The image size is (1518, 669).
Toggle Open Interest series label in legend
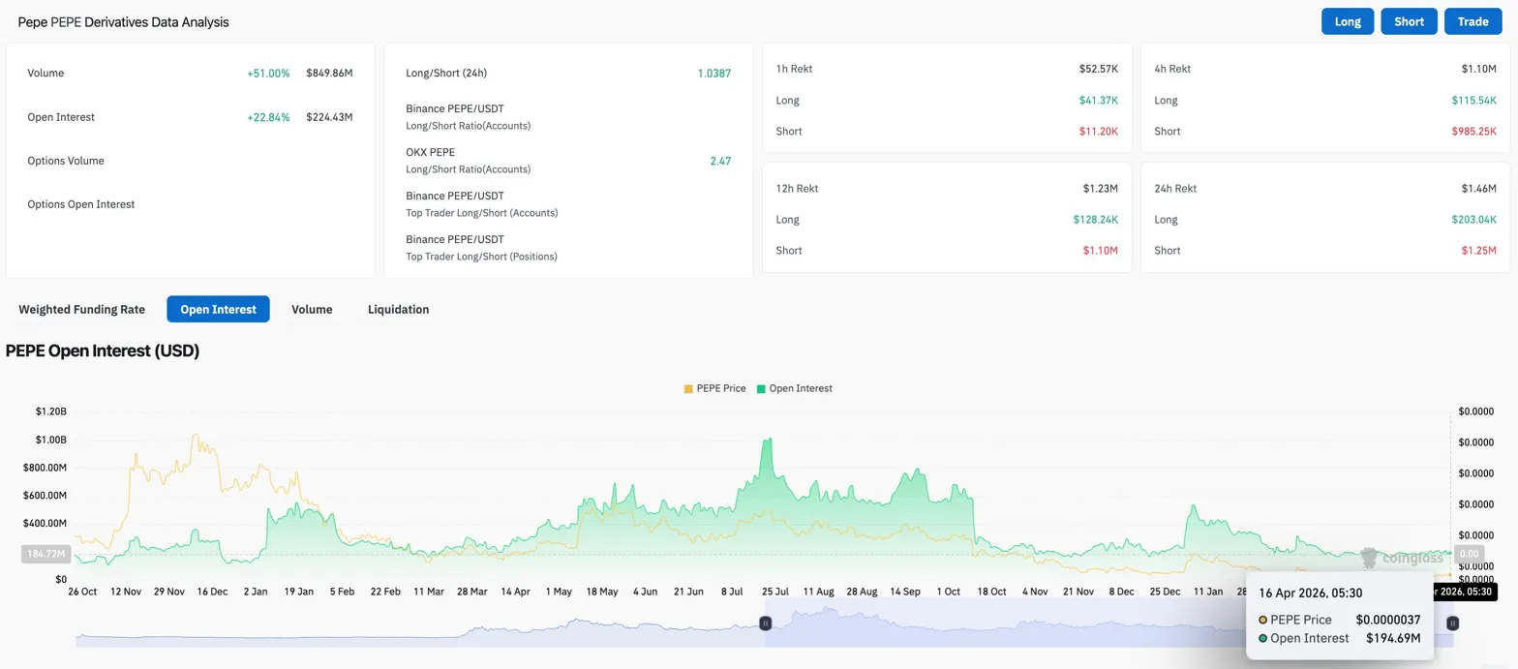point(800,388)
